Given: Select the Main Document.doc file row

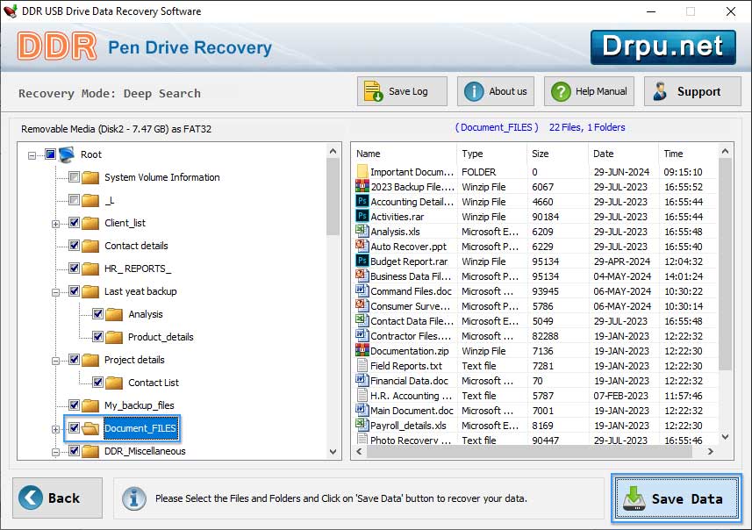Looking at the screenshot, I should [536, 411].
